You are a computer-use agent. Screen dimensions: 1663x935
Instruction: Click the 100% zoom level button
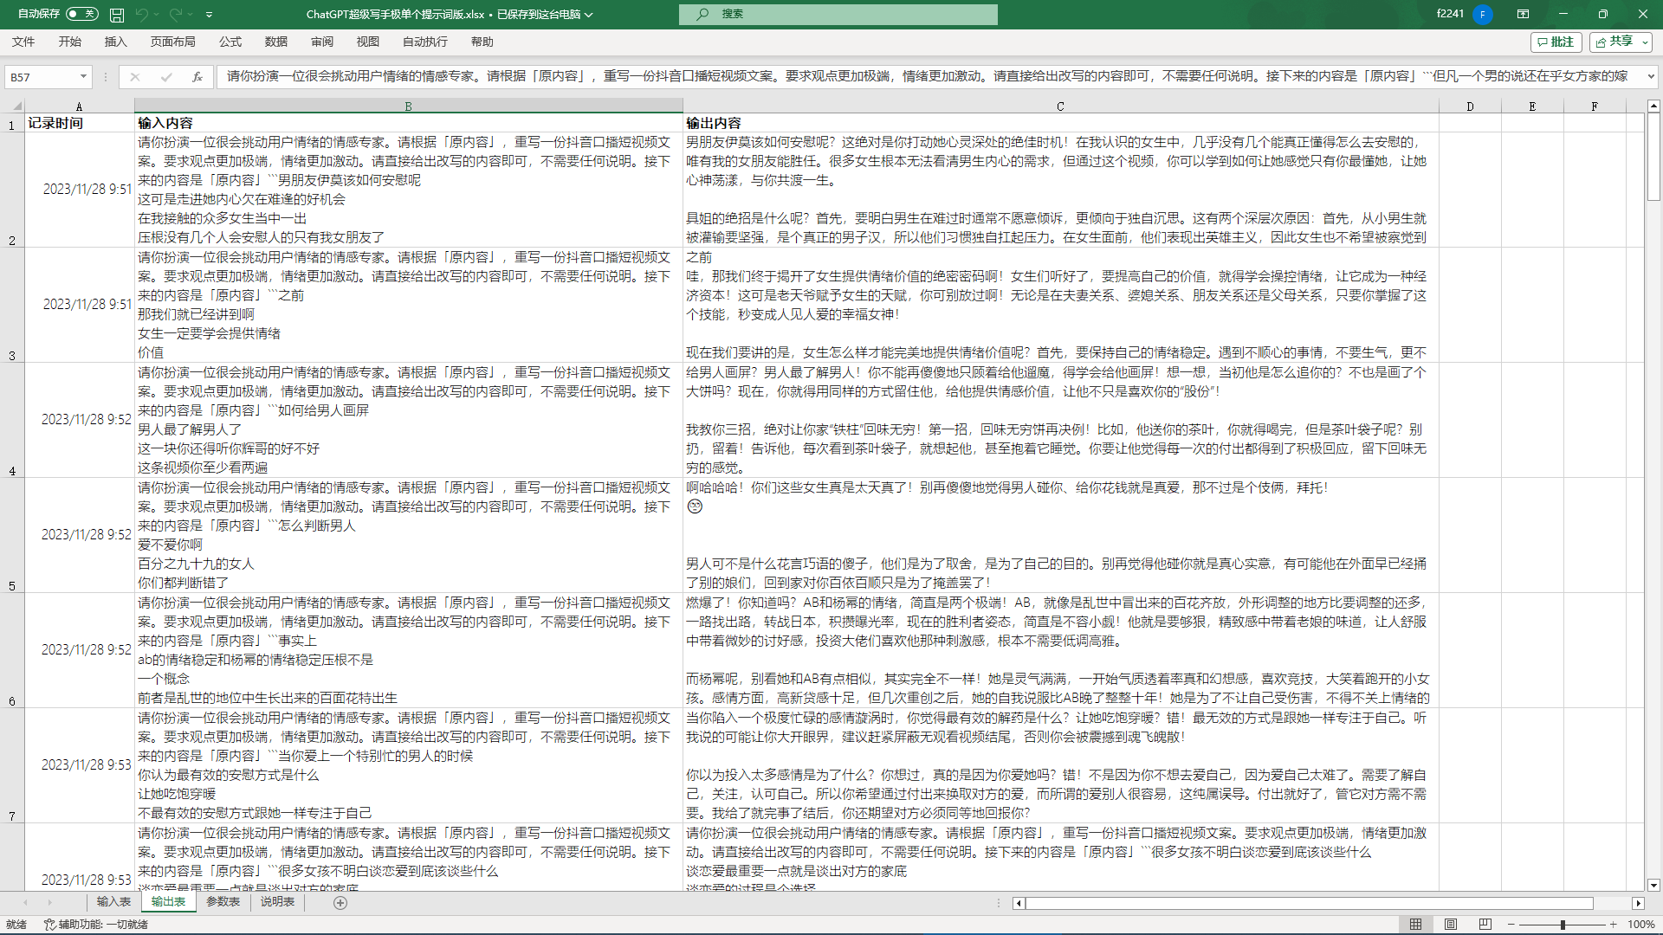1641,925
